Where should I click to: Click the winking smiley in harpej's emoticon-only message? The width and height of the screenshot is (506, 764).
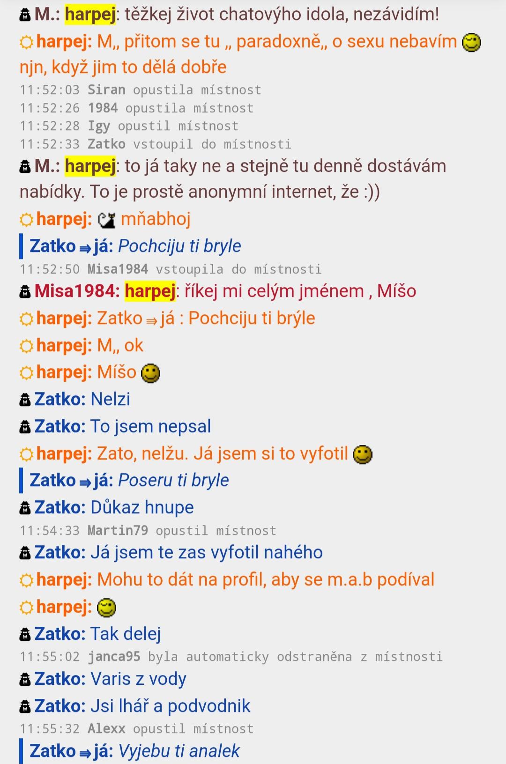(106, 608)
